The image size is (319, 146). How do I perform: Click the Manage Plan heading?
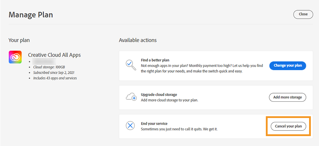coord(31,15)
